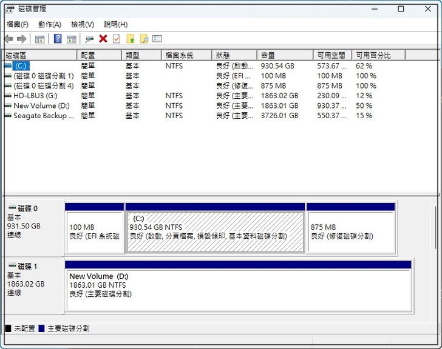The width and height of the screenshot is (442, 349).
Task: Click the magnifier search toolbar icon
Action: [x=144, y=39]
